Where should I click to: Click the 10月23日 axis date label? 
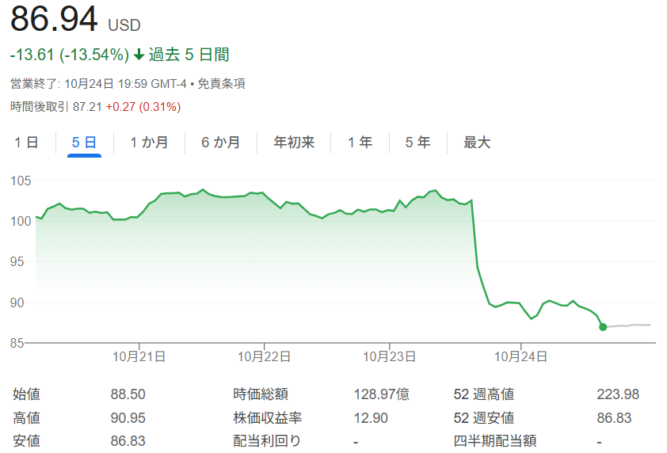(390, 356)
